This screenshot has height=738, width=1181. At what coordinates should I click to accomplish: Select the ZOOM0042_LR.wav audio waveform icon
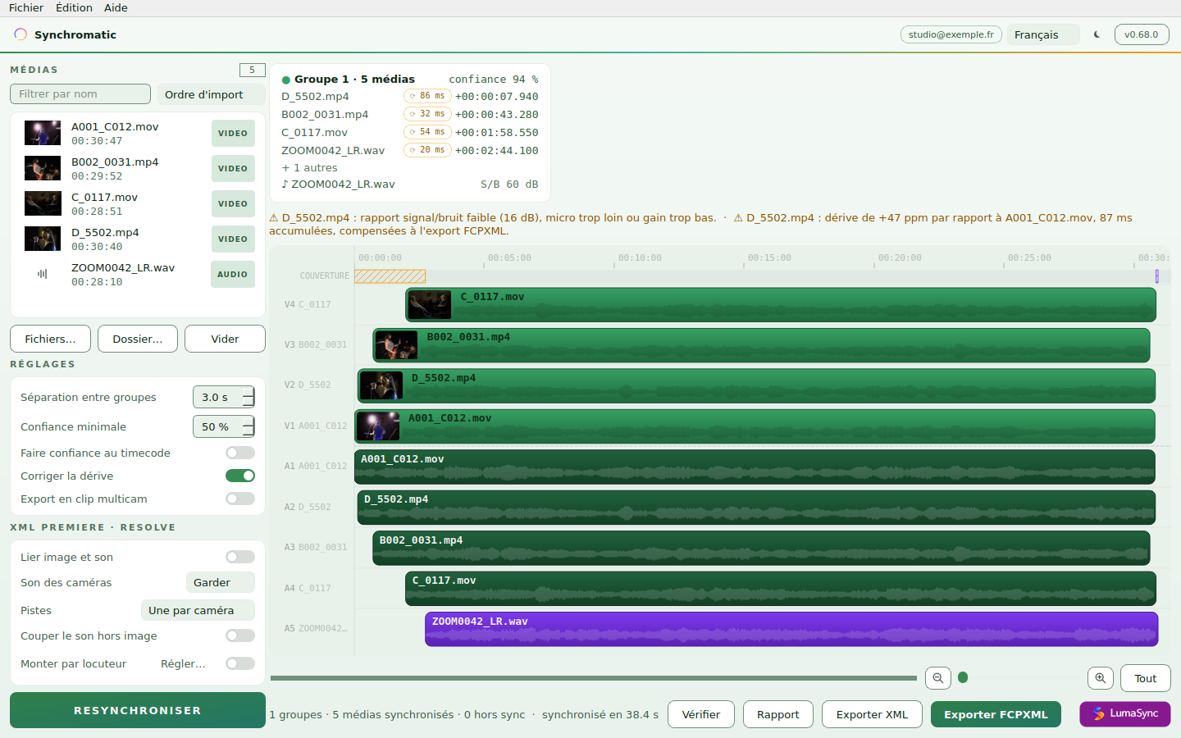coord(43,274)
